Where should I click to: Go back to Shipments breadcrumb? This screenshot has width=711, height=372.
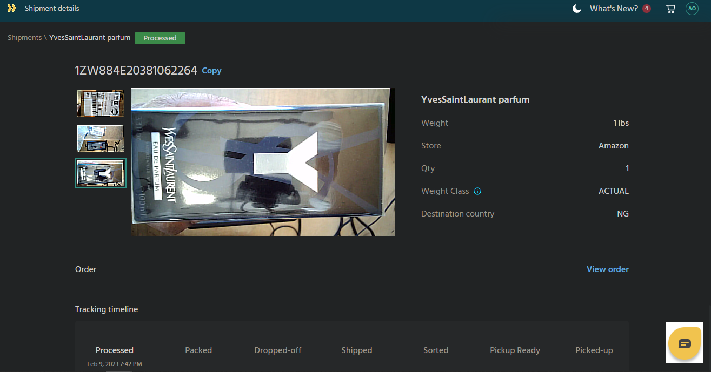point(24,38)
